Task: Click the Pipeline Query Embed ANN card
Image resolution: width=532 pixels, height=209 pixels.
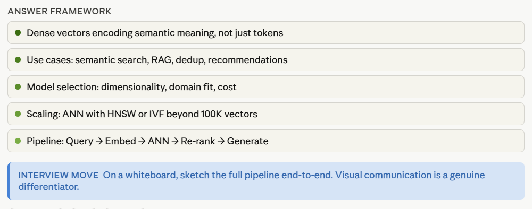Action: pos(266,141)
